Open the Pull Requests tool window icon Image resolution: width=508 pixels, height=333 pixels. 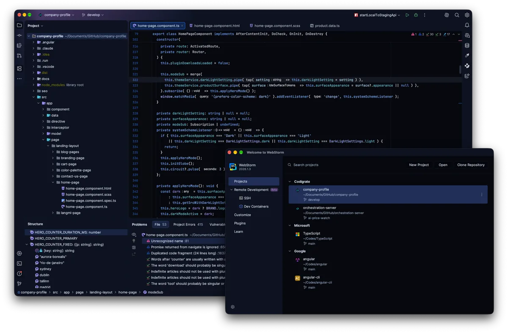[x=19, y=55]
